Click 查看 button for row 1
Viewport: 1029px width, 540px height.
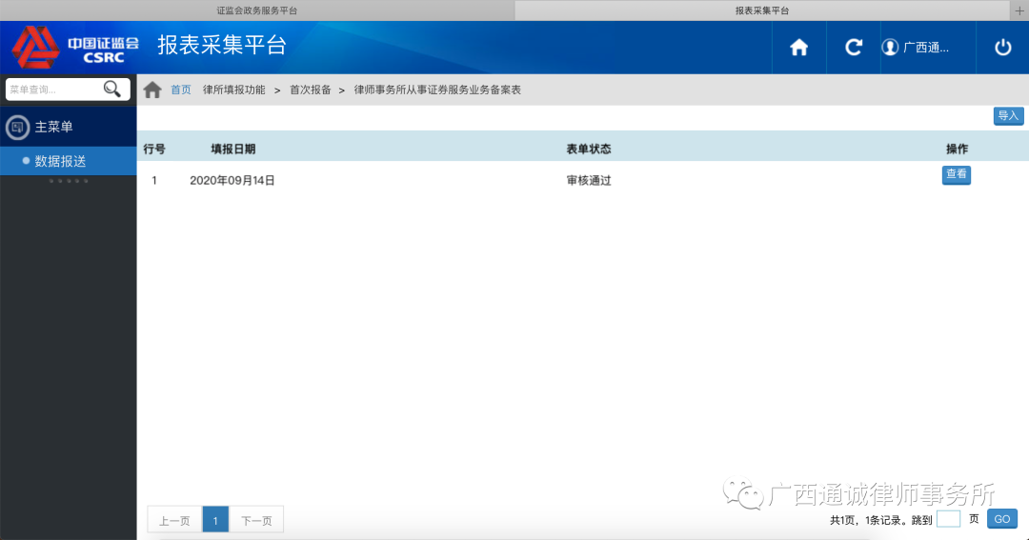coord(957,174)
